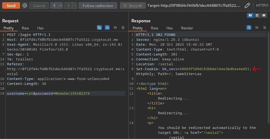Open the Response pane hamburger menu
Image resolution: width=270 pixels, height=139 pixels.
click(x=265, y=27)
